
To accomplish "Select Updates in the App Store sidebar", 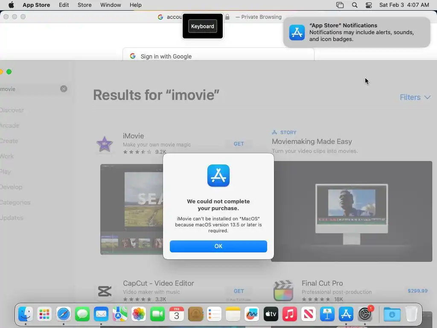I will tap(12, 217).
